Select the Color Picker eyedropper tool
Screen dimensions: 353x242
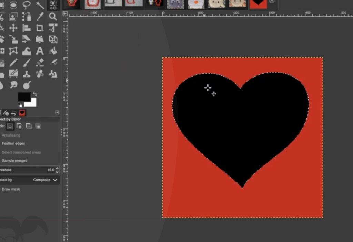click(x=40, y=17)
